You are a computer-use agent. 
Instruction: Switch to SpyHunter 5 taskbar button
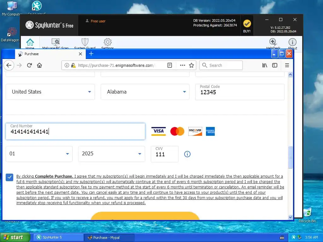(59, 237)
